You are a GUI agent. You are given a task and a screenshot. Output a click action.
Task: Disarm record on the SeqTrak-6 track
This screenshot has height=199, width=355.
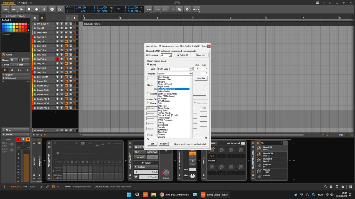(x=57, y=59)
